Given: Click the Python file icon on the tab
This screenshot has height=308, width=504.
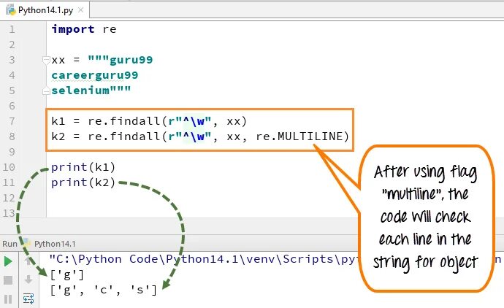Looking at the screenshot, I should pyautogui.click(x=11, y=10).
